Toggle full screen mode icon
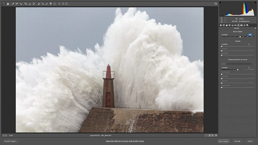Viewport: 258px width, 145px height. (216, 4)
